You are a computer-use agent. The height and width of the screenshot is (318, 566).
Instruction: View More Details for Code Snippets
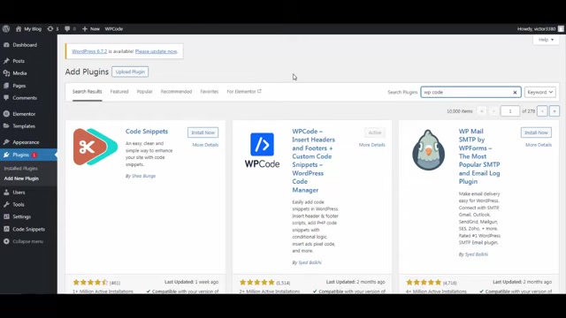(205, 145)
